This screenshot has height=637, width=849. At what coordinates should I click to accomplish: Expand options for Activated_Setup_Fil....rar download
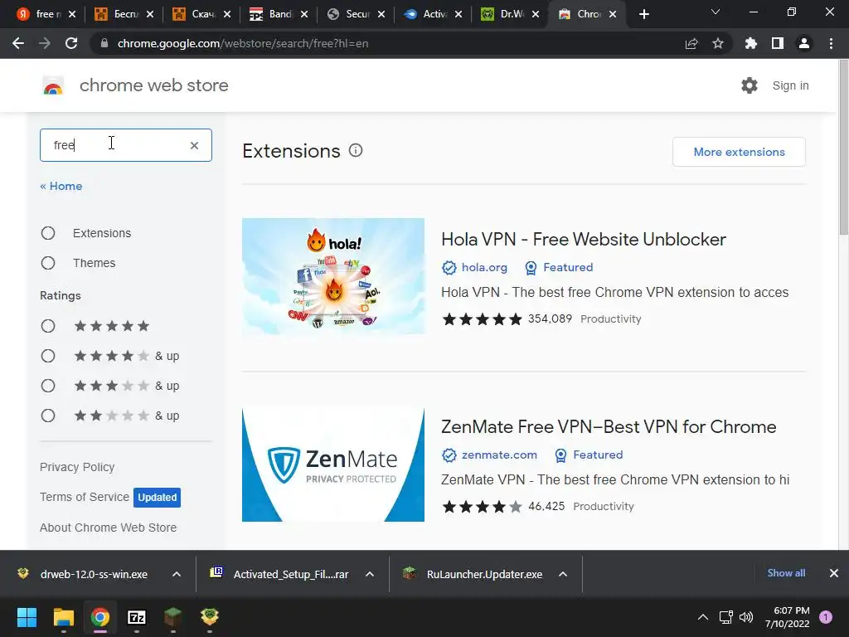click(x=370, y=574)
